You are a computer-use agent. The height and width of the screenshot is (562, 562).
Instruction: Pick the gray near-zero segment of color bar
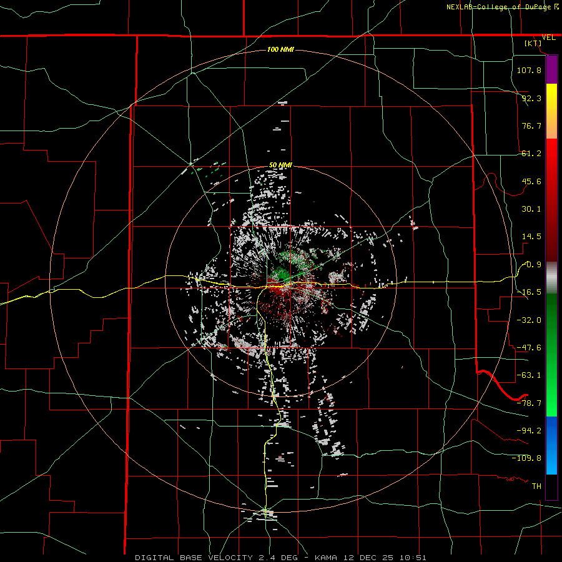point(551,278)
